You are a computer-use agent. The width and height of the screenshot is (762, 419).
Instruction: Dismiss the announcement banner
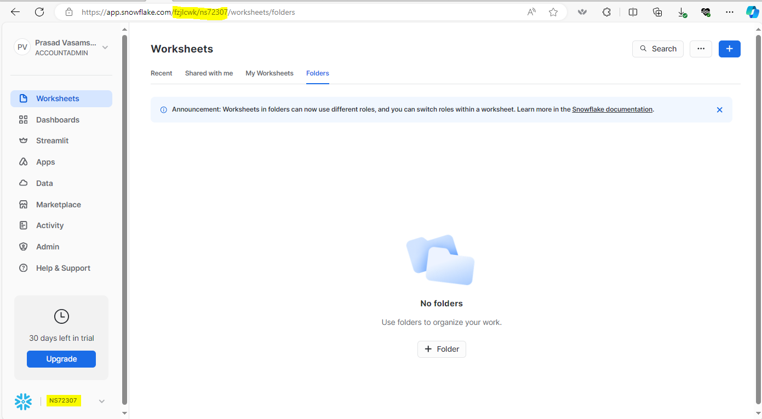pos(720,110)
